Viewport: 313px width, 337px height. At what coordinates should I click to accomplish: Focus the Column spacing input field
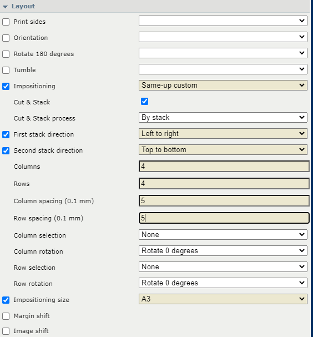tap(224, 201)
